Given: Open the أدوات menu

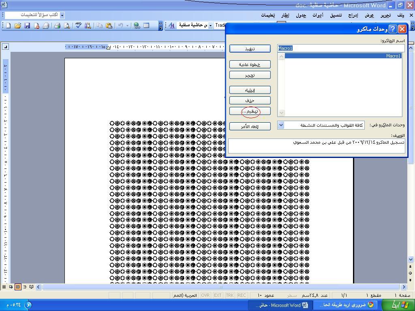Looking at the screenshot, I should coord(318,15).
